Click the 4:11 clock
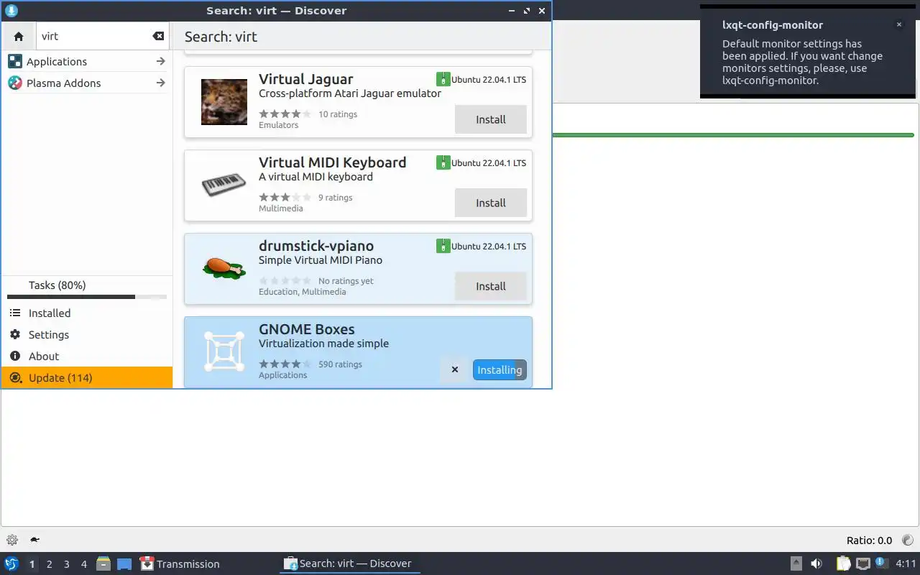This screenshot has height=575, width=920. 906,564
